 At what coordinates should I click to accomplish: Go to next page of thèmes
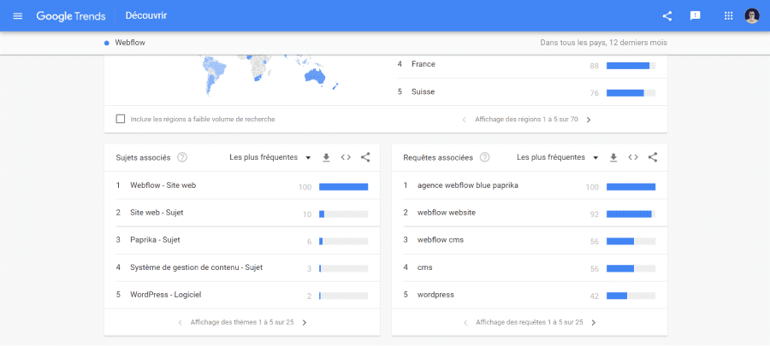tap(305, 322)
